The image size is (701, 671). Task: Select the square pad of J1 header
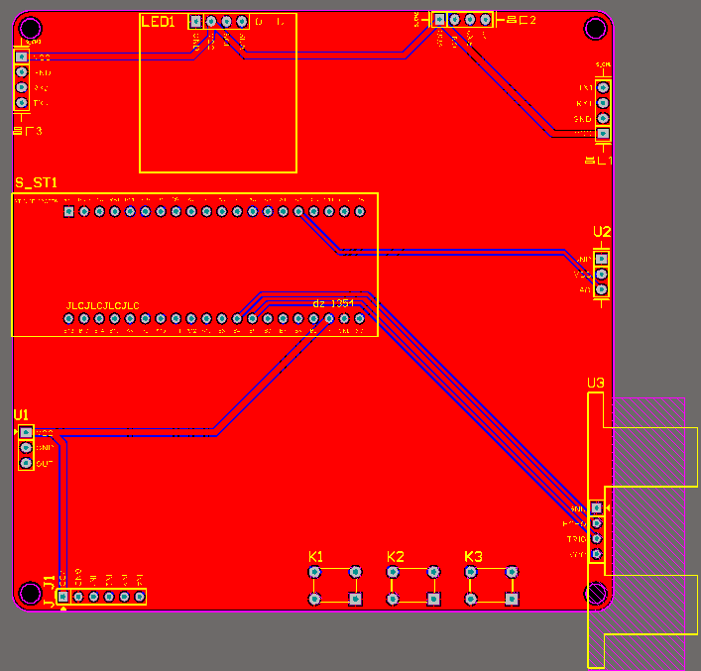63,597
